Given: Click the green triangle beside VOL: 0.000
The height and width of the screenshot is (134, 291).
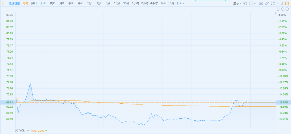Looking at the screenshot, I should pos(46,131).
